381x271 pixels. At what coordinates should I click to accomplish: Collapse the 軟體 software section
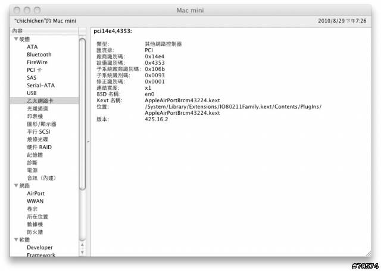point(16,240)
